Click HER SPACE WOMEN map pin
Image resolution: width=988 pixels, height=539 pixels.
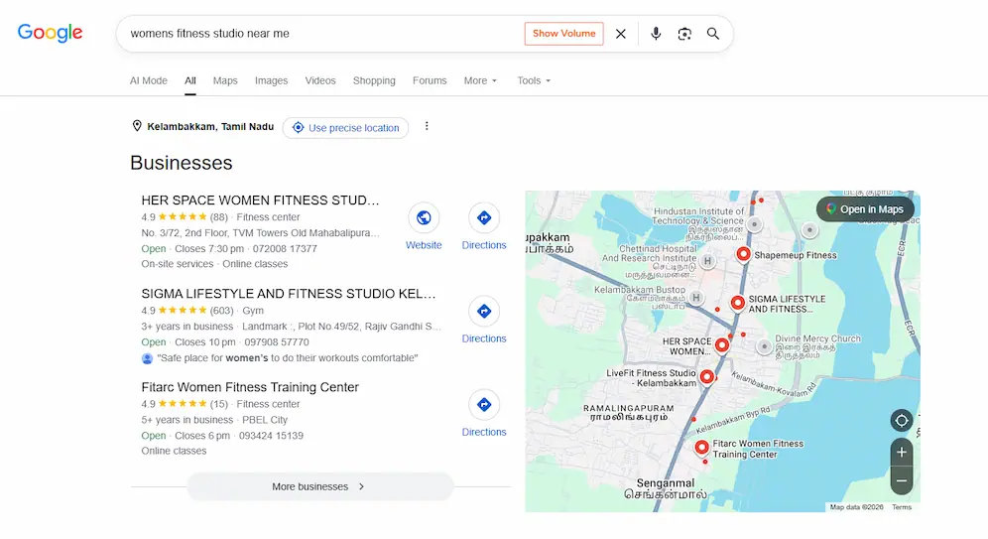coord(722,344)
